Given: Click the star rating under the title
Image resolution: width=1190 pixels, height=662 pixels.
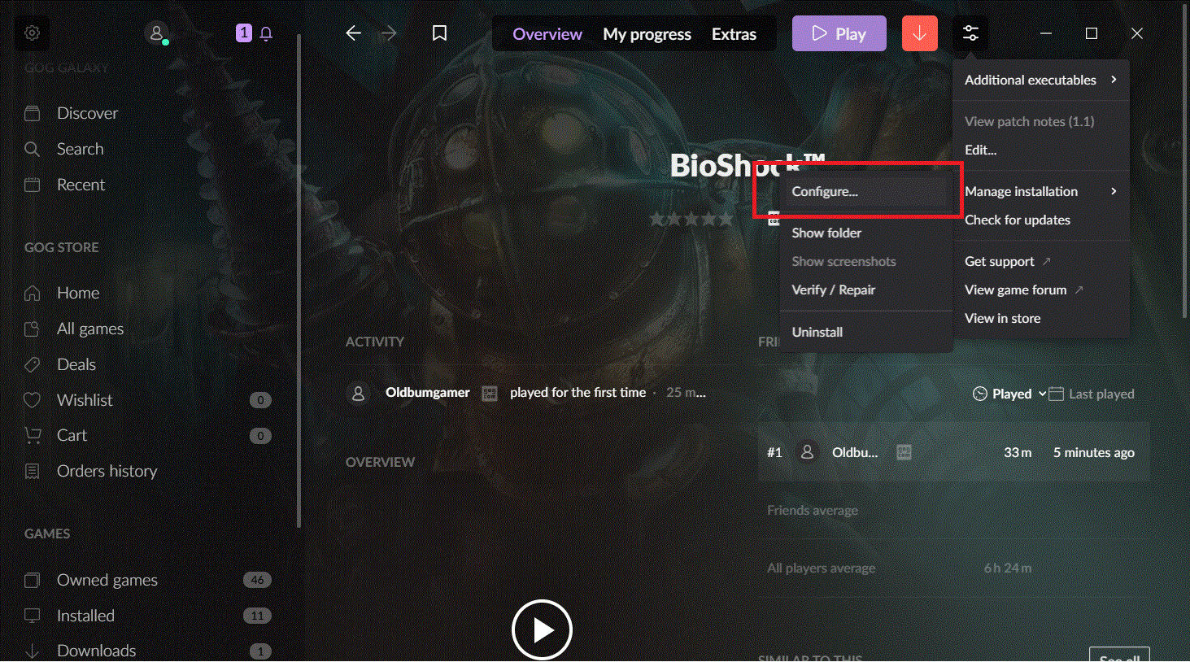Looking at the screenshot, I should tap(691, 218).
